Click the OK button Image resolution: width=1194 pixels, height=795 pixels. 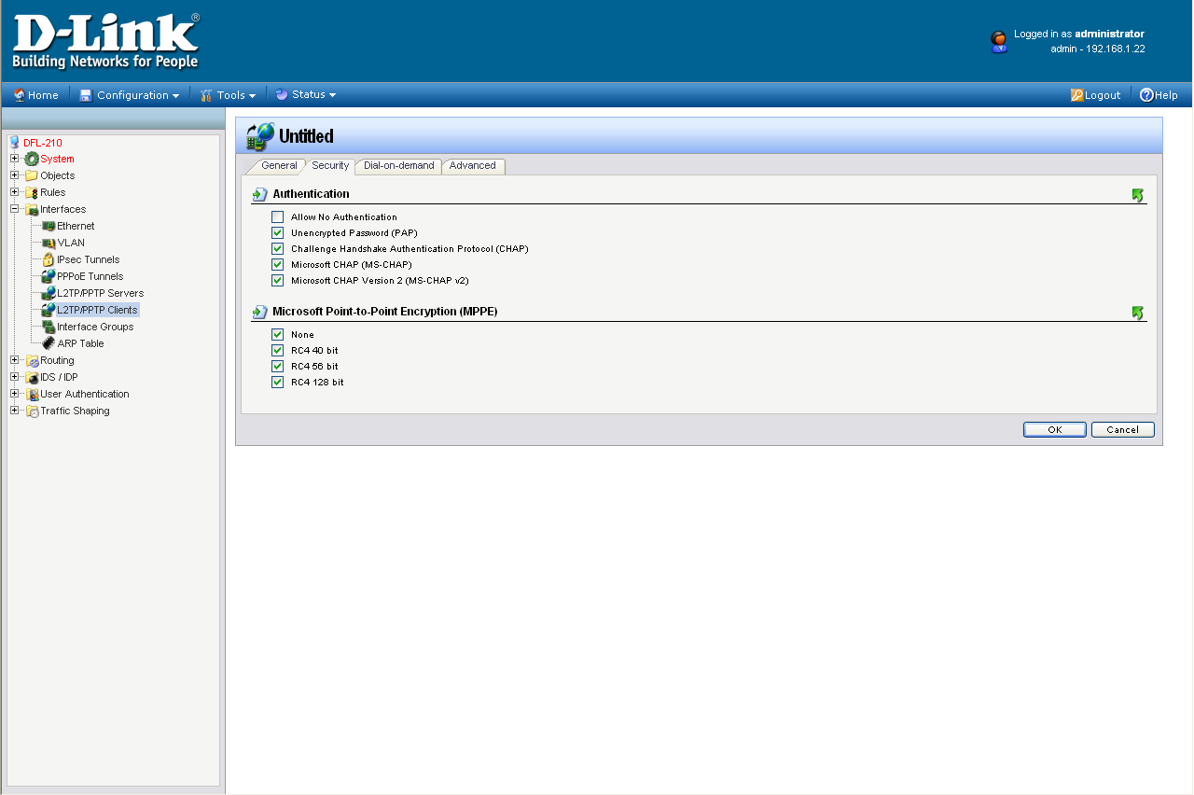pyautogui.click(x=1055, y=430)
